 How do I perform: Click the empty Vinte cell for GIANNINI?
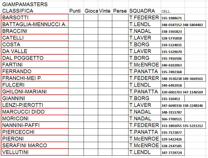(x=105, y=99)
